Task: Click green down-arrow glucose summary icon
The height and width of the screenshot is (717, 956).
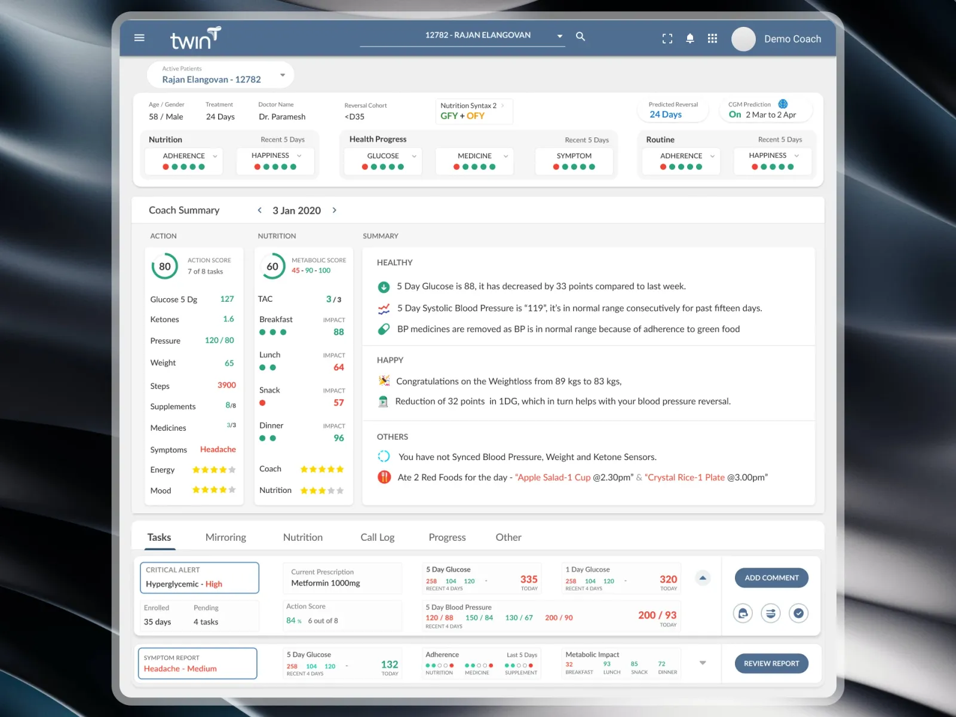Action: 384,287
